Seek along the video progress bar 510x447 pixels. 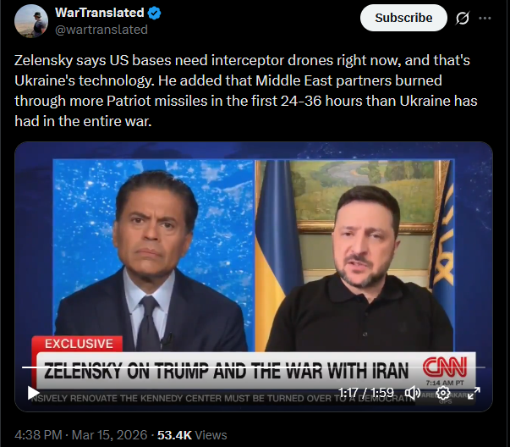click(x=254, y=367)
